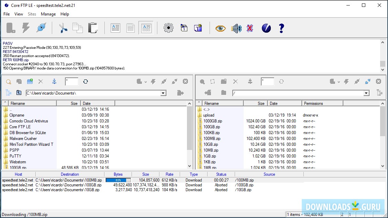388x218 pixels.
Task: Sort local files by Size column
Action: coord(69,103)
